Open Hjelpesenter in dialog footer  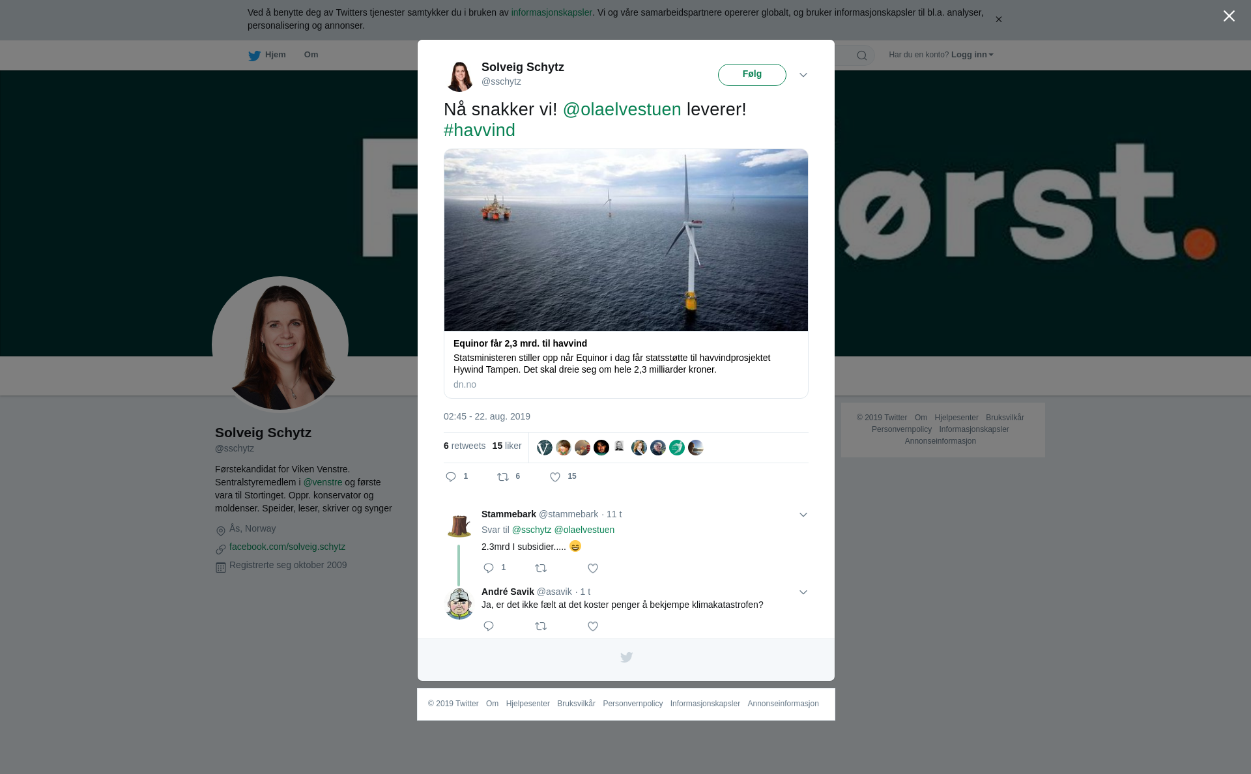tap(528, 704)
